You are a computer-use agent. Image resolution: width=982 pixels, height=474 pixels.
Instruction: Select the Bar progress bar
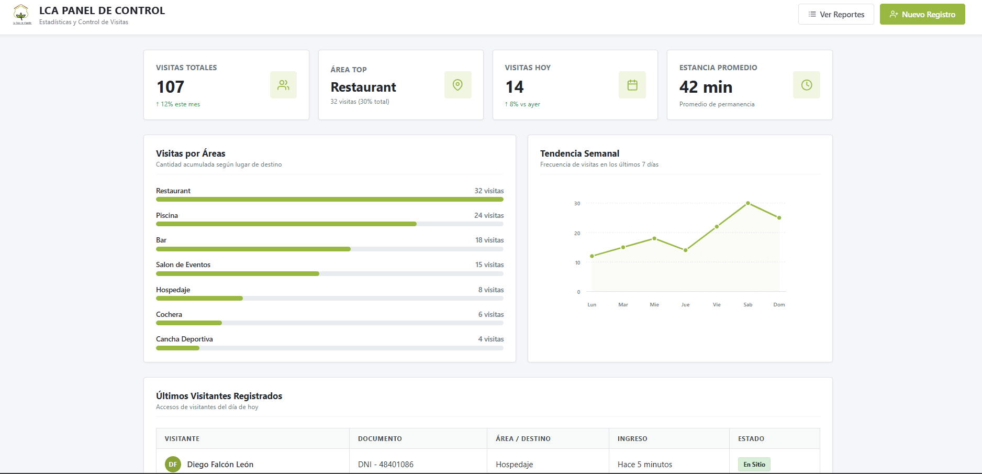(x=330, y=249)
